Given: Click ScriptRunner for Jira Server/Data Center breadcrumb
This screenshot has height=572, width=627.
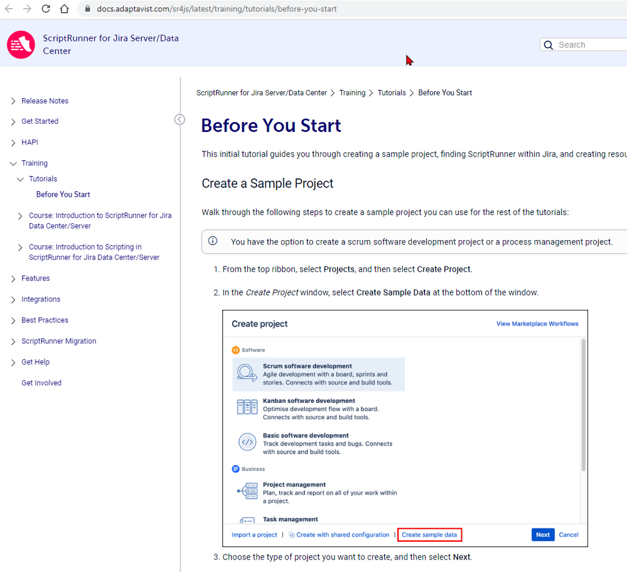Looking at the screenshot, I should [x=262, y=92].
